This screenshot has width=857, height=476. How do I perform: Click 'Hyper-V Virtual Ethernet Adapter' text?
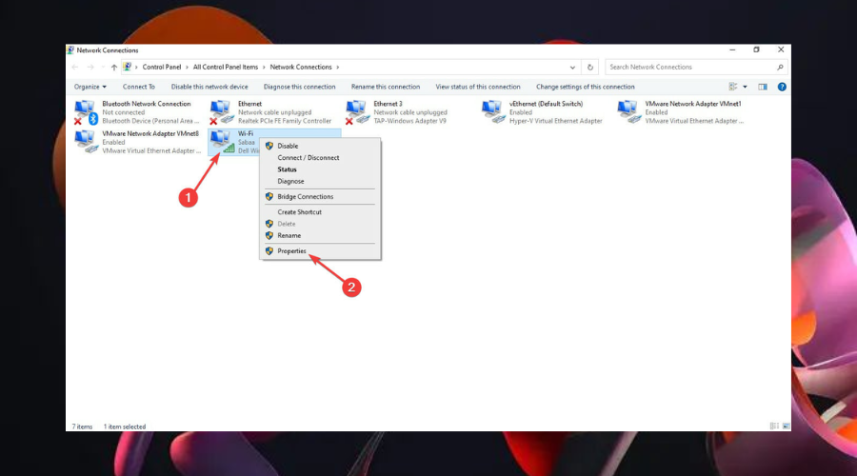pos(556,121)
